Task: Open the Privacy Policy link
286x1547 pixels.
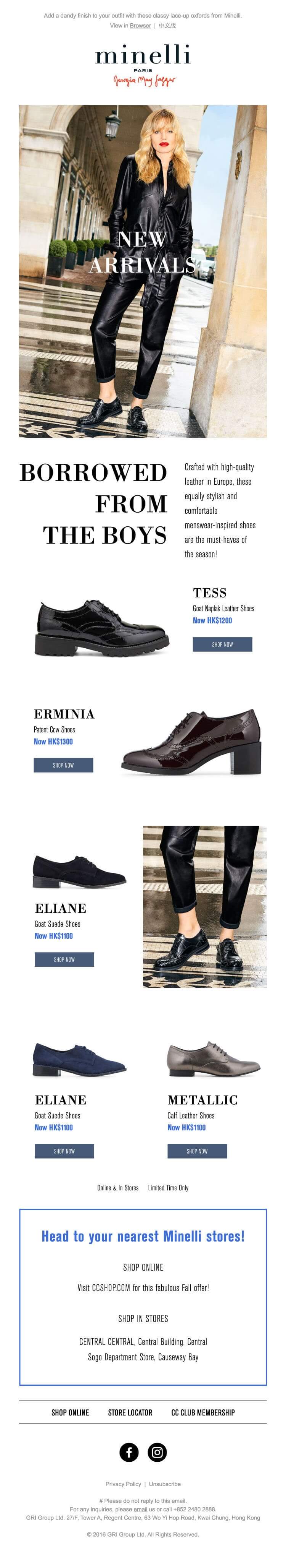Action: [x=124, y=1483]
